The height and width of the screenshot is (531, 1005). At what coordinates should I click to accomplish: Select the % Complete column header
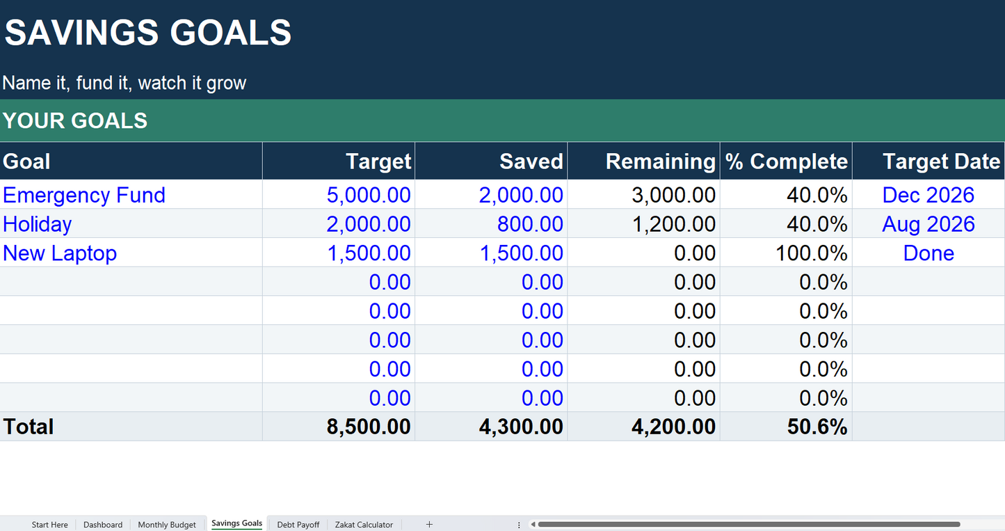[786, 161]
